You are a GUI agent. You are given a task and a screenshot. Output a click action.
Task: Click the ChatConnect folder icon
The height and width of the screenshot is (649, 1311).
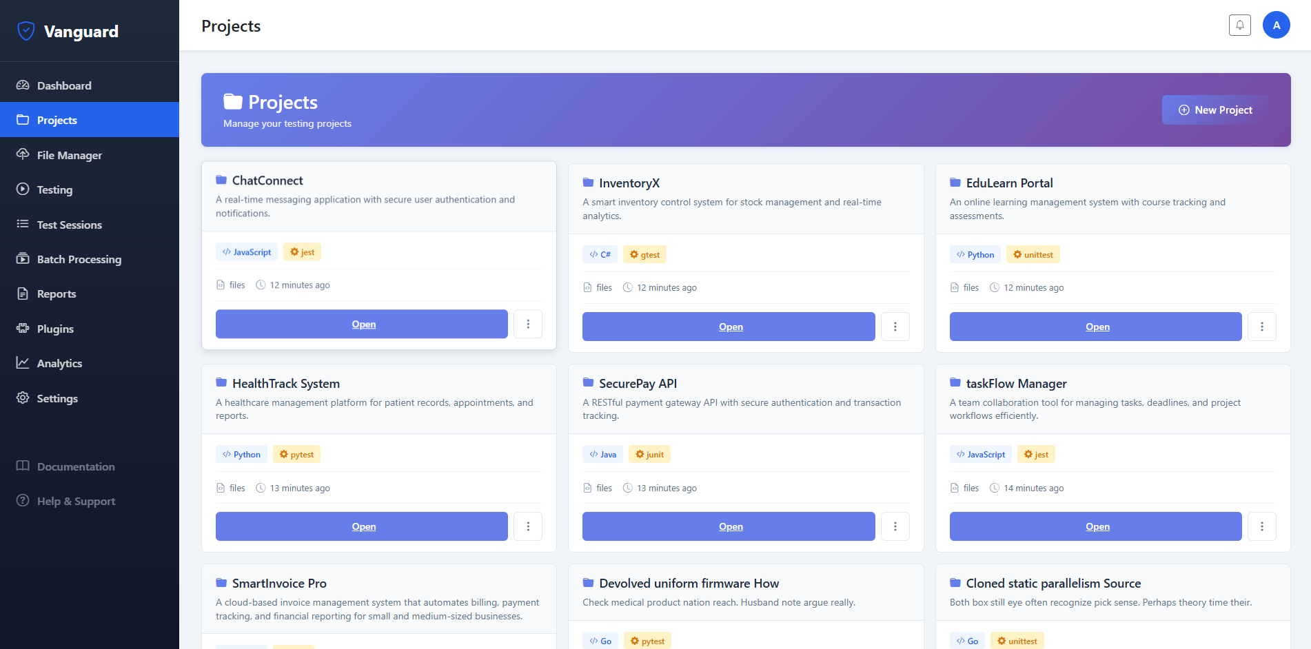[x=221, y=181]
